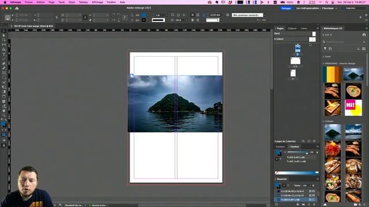Select the Pencil tool
This screenshot has height=207, width=369.
(4, 68)
